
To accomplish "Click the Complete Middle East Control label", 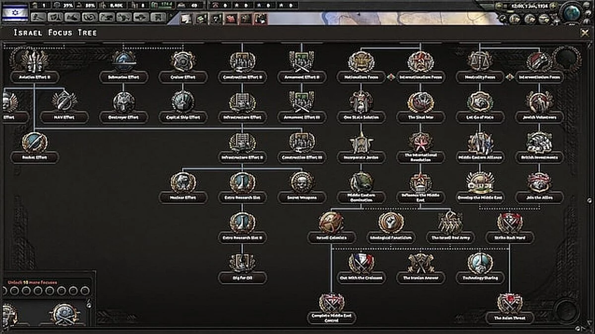I will click(332, 318).
